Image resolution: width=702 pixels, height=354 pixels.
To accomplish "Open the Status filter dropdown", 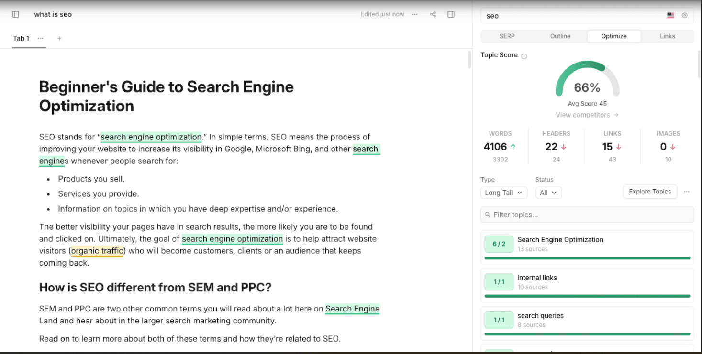I will [x=548, y=193].
